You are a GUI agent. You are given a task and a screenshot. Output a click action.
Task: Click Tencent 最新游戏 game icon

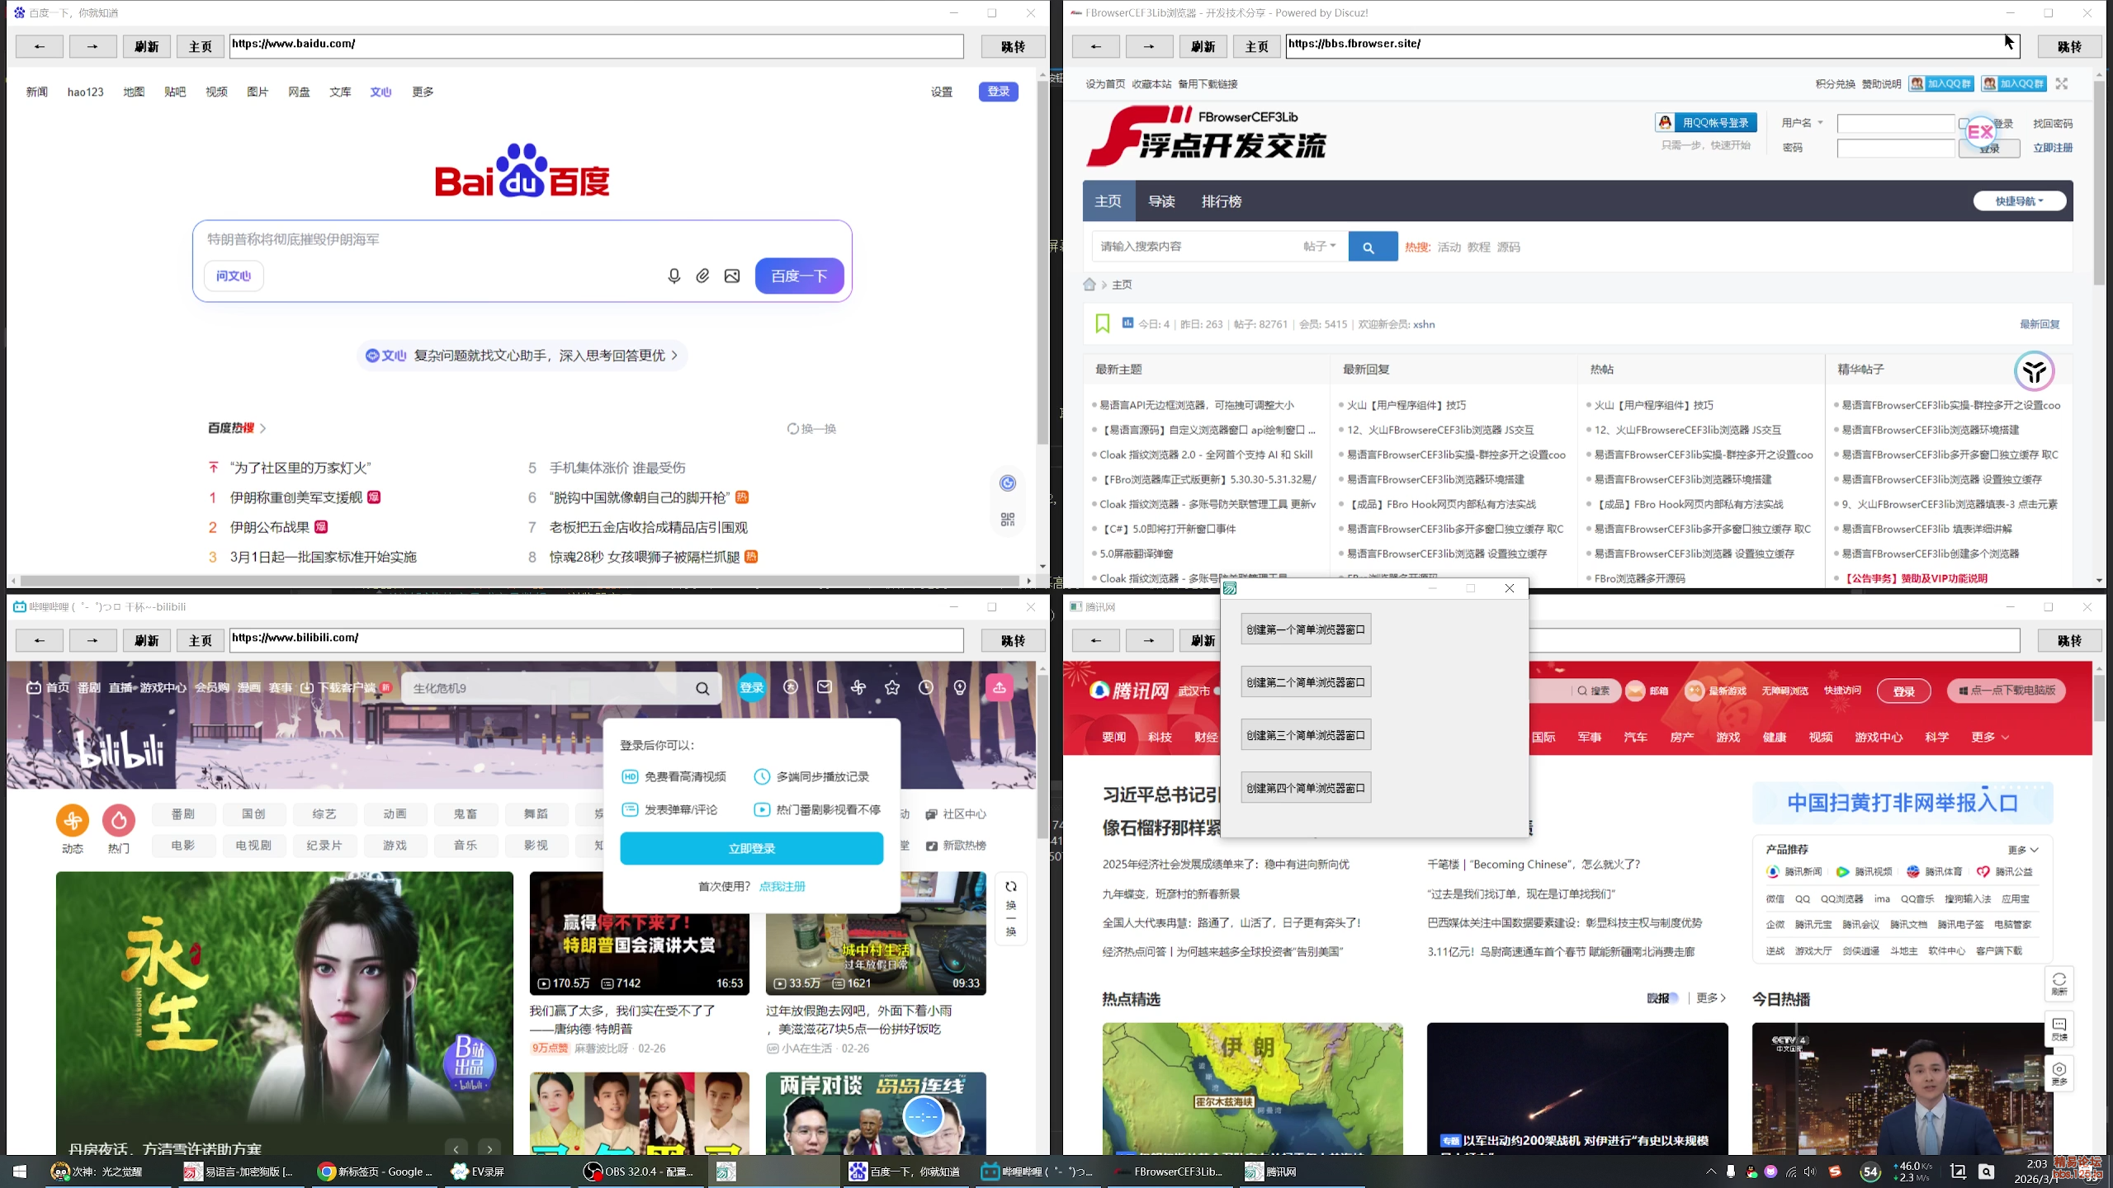click(x=1694, y=691)
